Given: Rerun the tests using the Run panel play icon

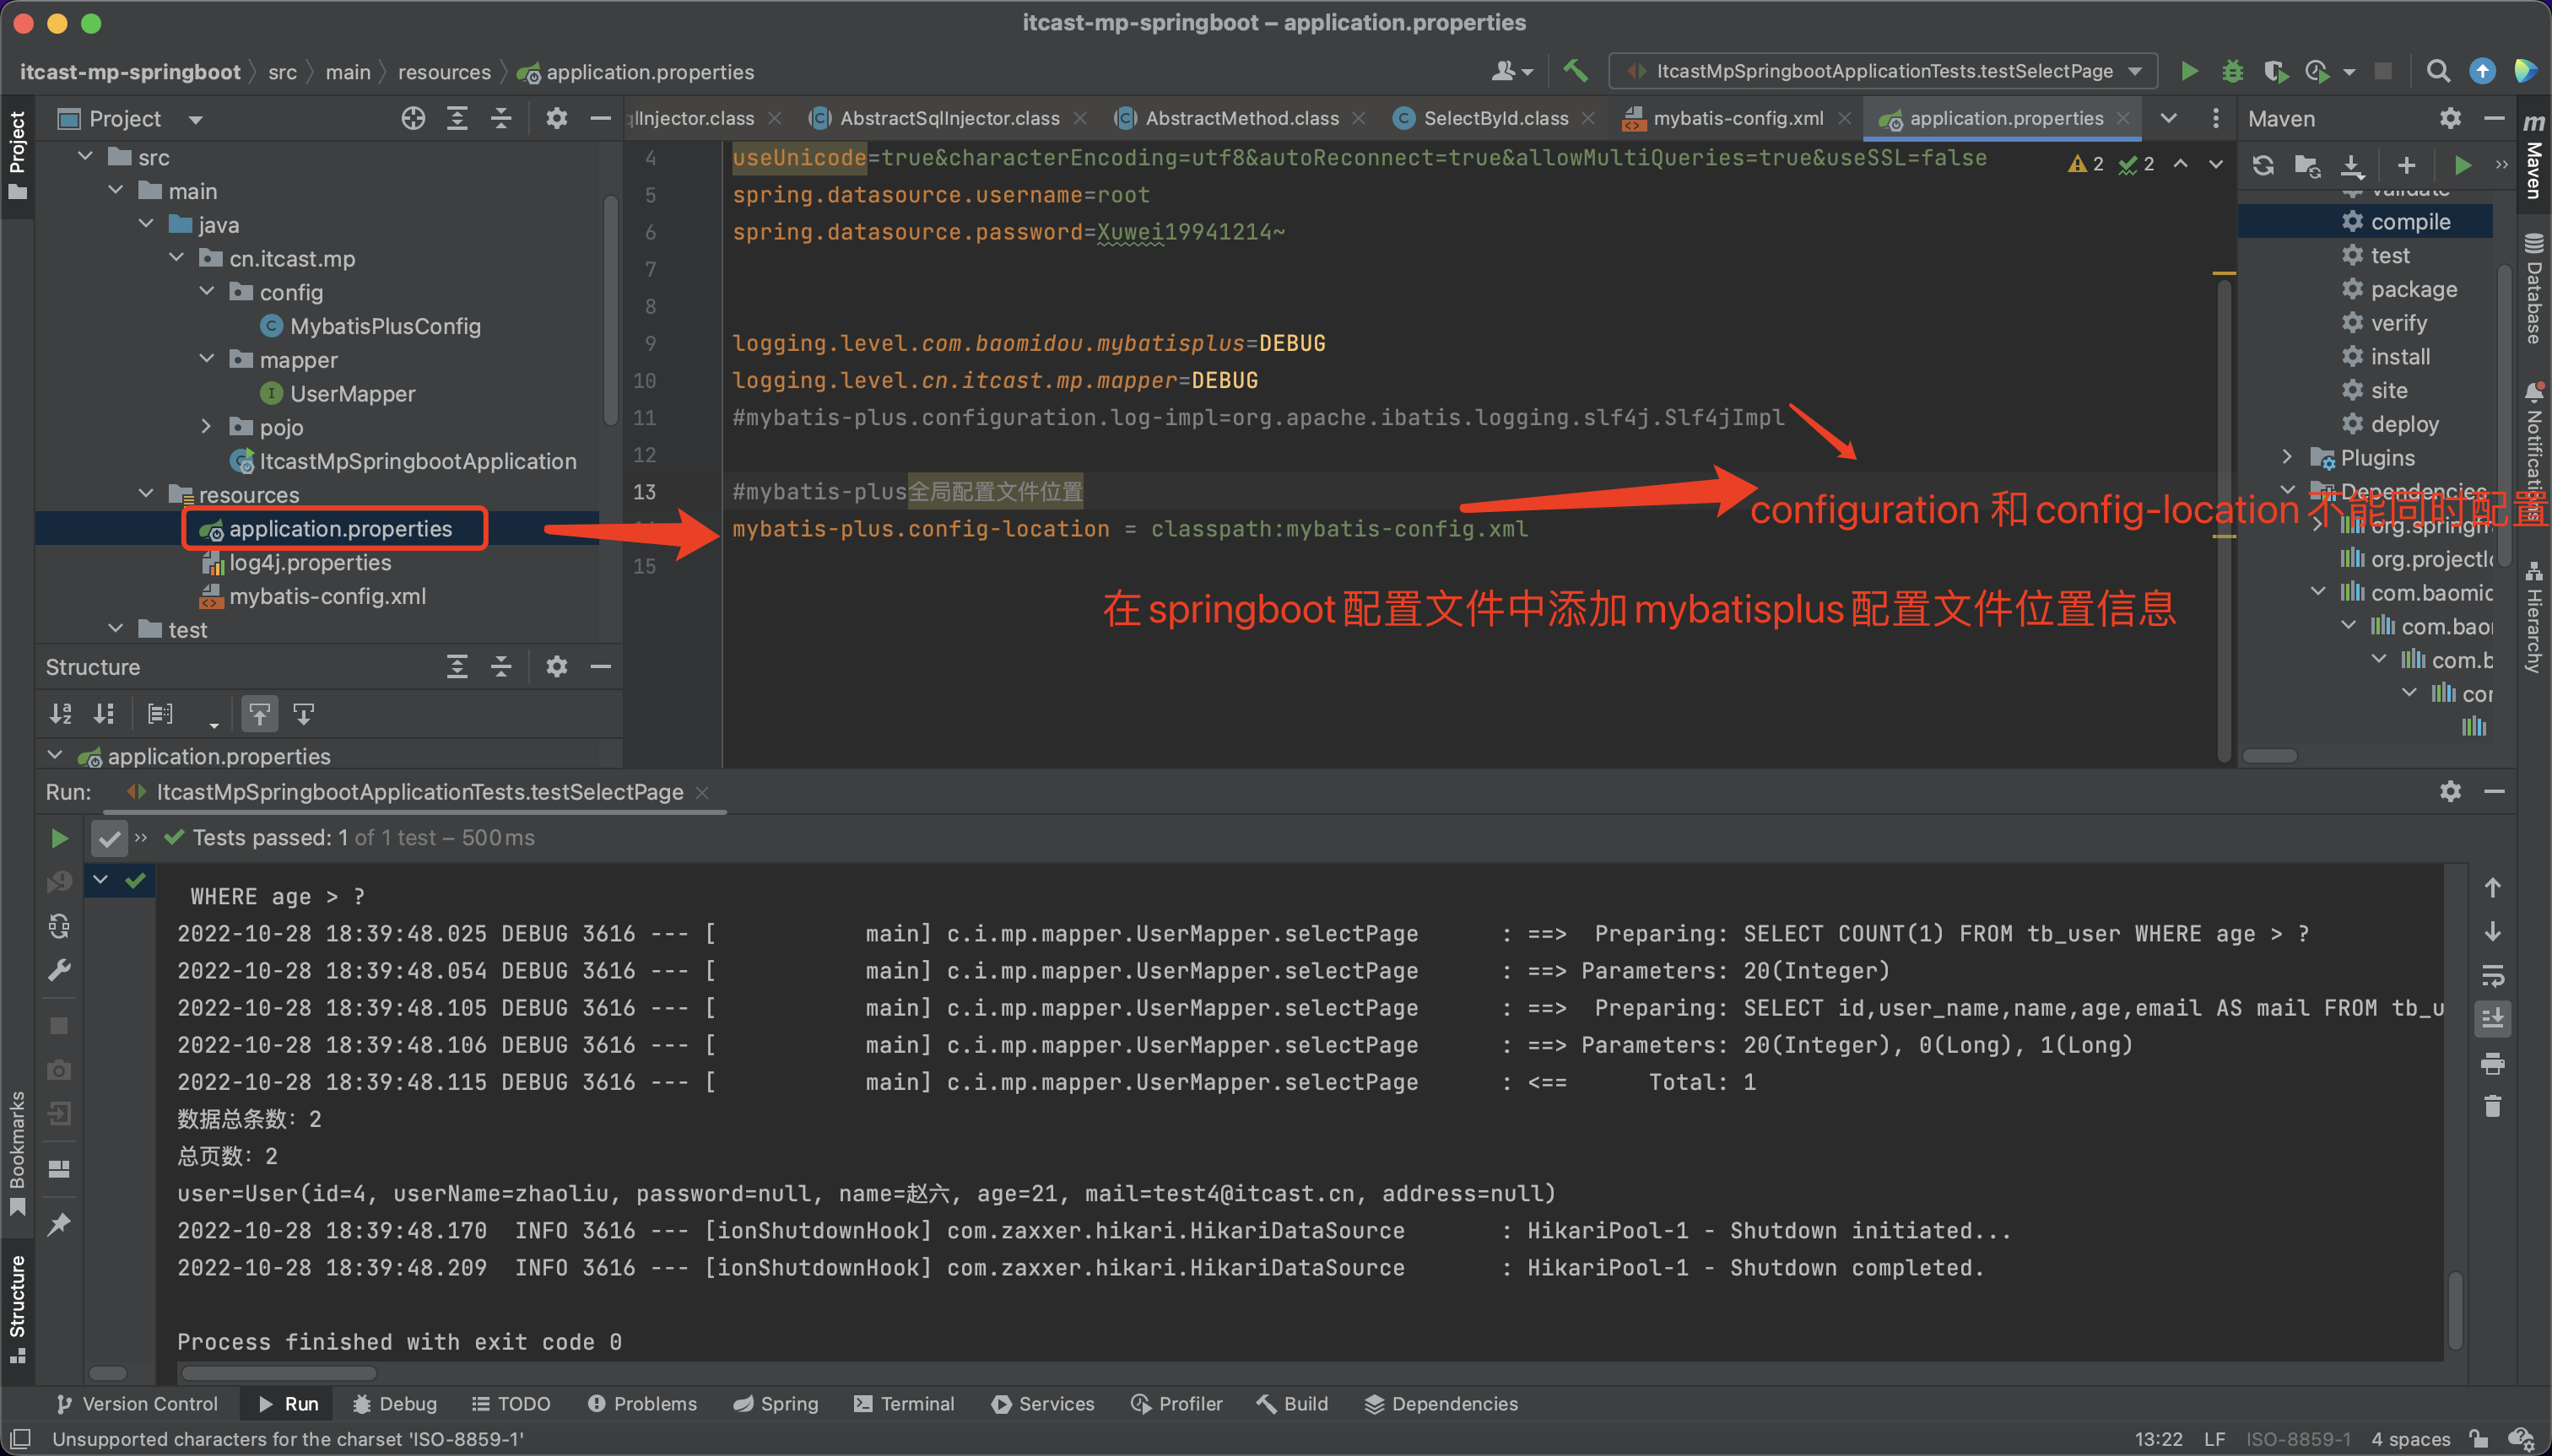Looking at the screenshot, I should click(59, 838).
